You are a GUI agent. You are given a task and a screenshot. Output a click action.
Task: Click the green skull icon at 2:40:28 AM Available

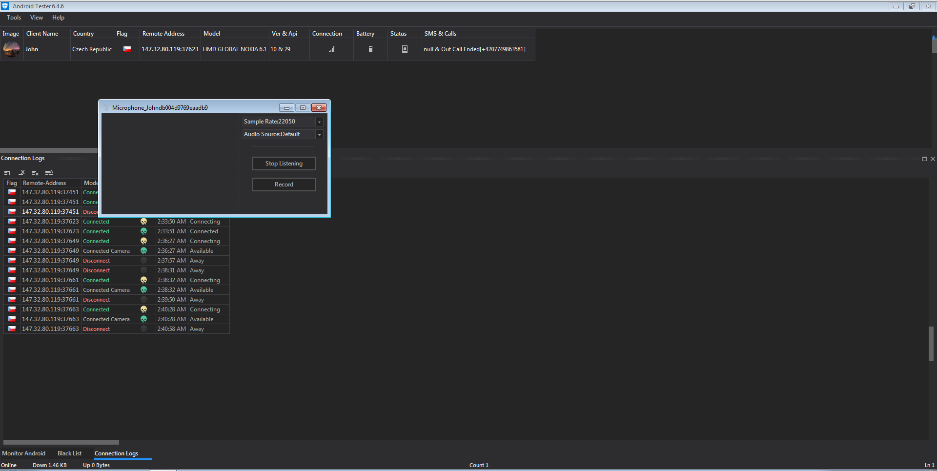[x=143, y=319]
